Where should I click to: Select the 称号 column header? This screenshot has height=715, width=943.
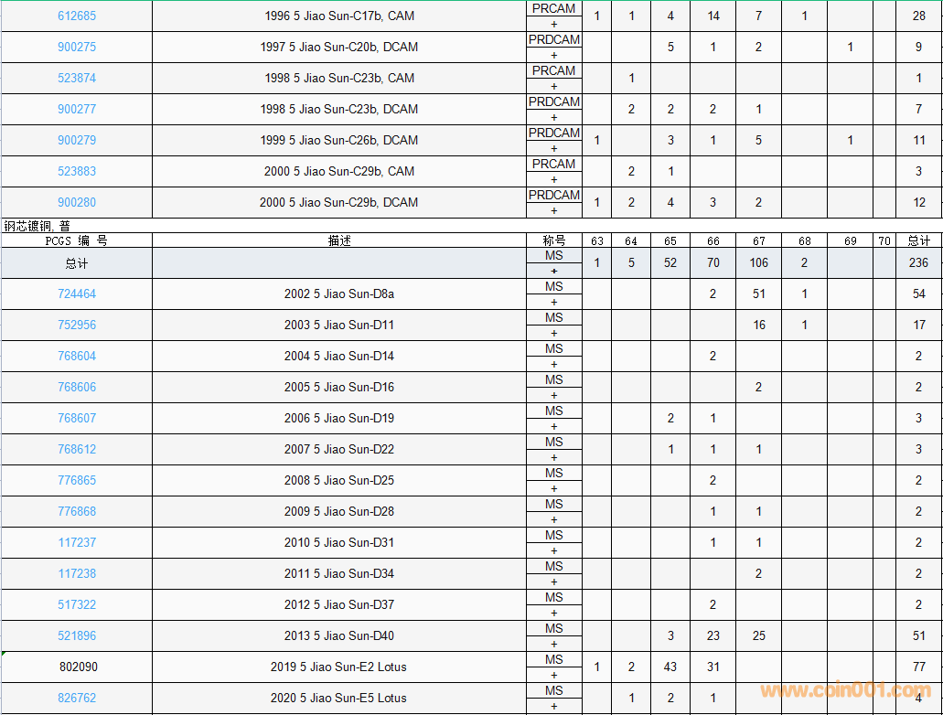[x=554, y=240]
